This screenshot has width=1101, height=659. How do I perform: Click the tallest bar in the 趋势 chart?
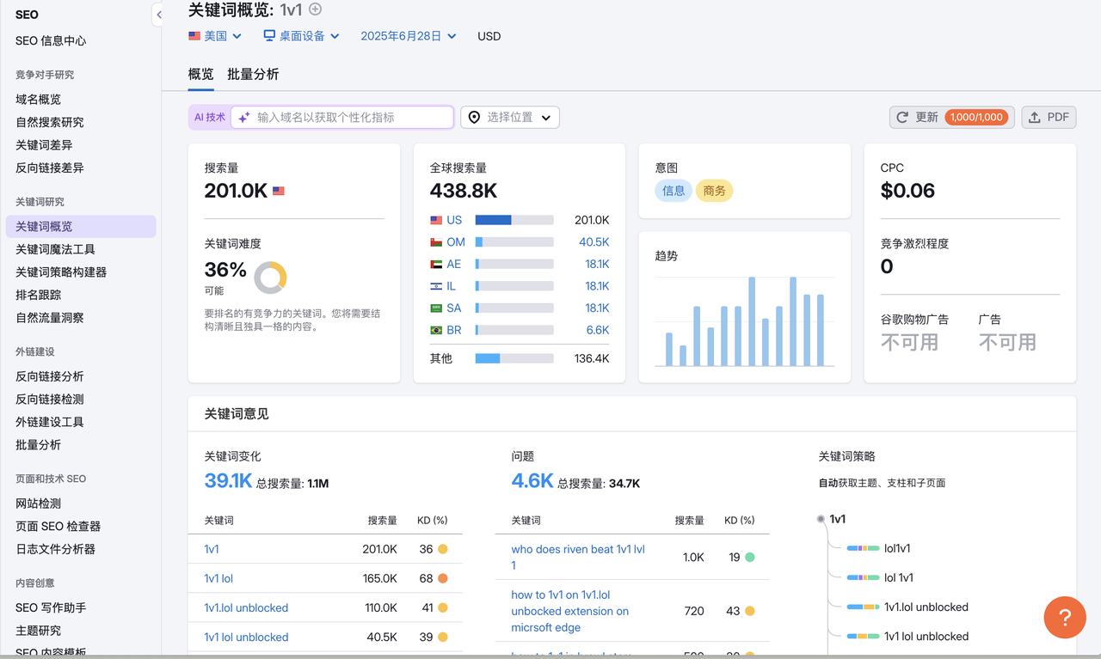[752, 321]
